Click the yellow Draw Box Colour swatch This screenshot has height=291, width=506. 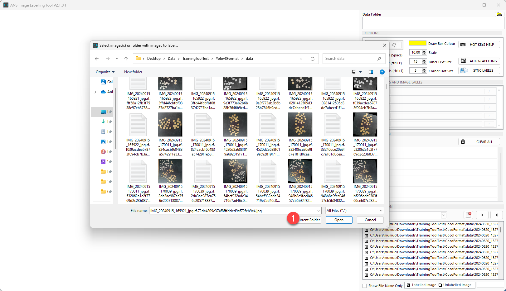(417, 43)
